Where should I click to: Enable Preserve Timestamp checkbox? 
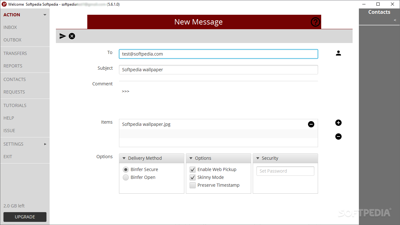(x=192, y=185)
